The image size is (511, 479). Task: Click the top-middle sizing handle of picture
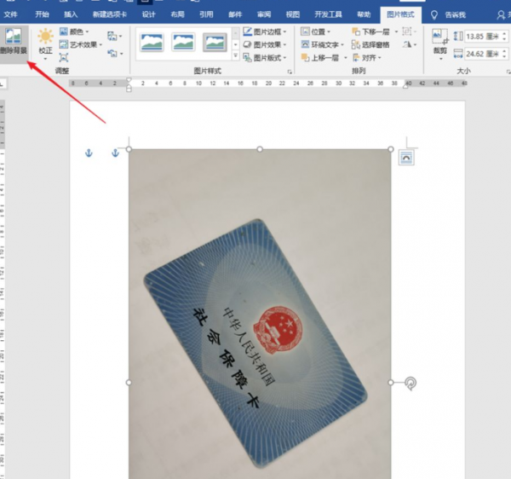(260, 149)
